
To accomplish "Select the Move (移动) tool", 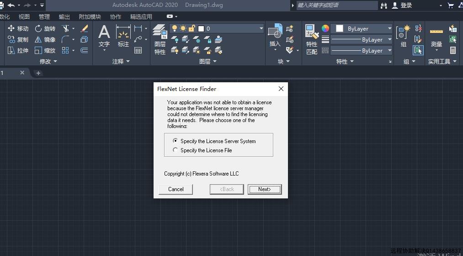I will 18,28.
